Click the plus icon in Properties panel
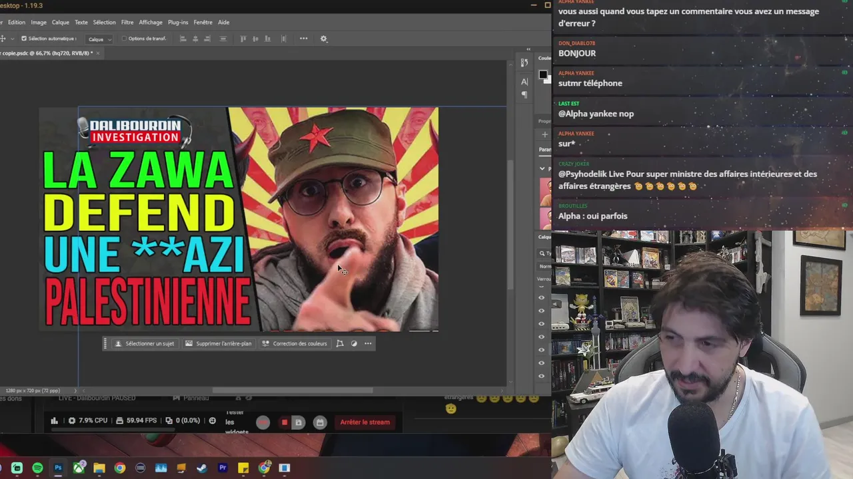853x479 pixels. point(544,134)
